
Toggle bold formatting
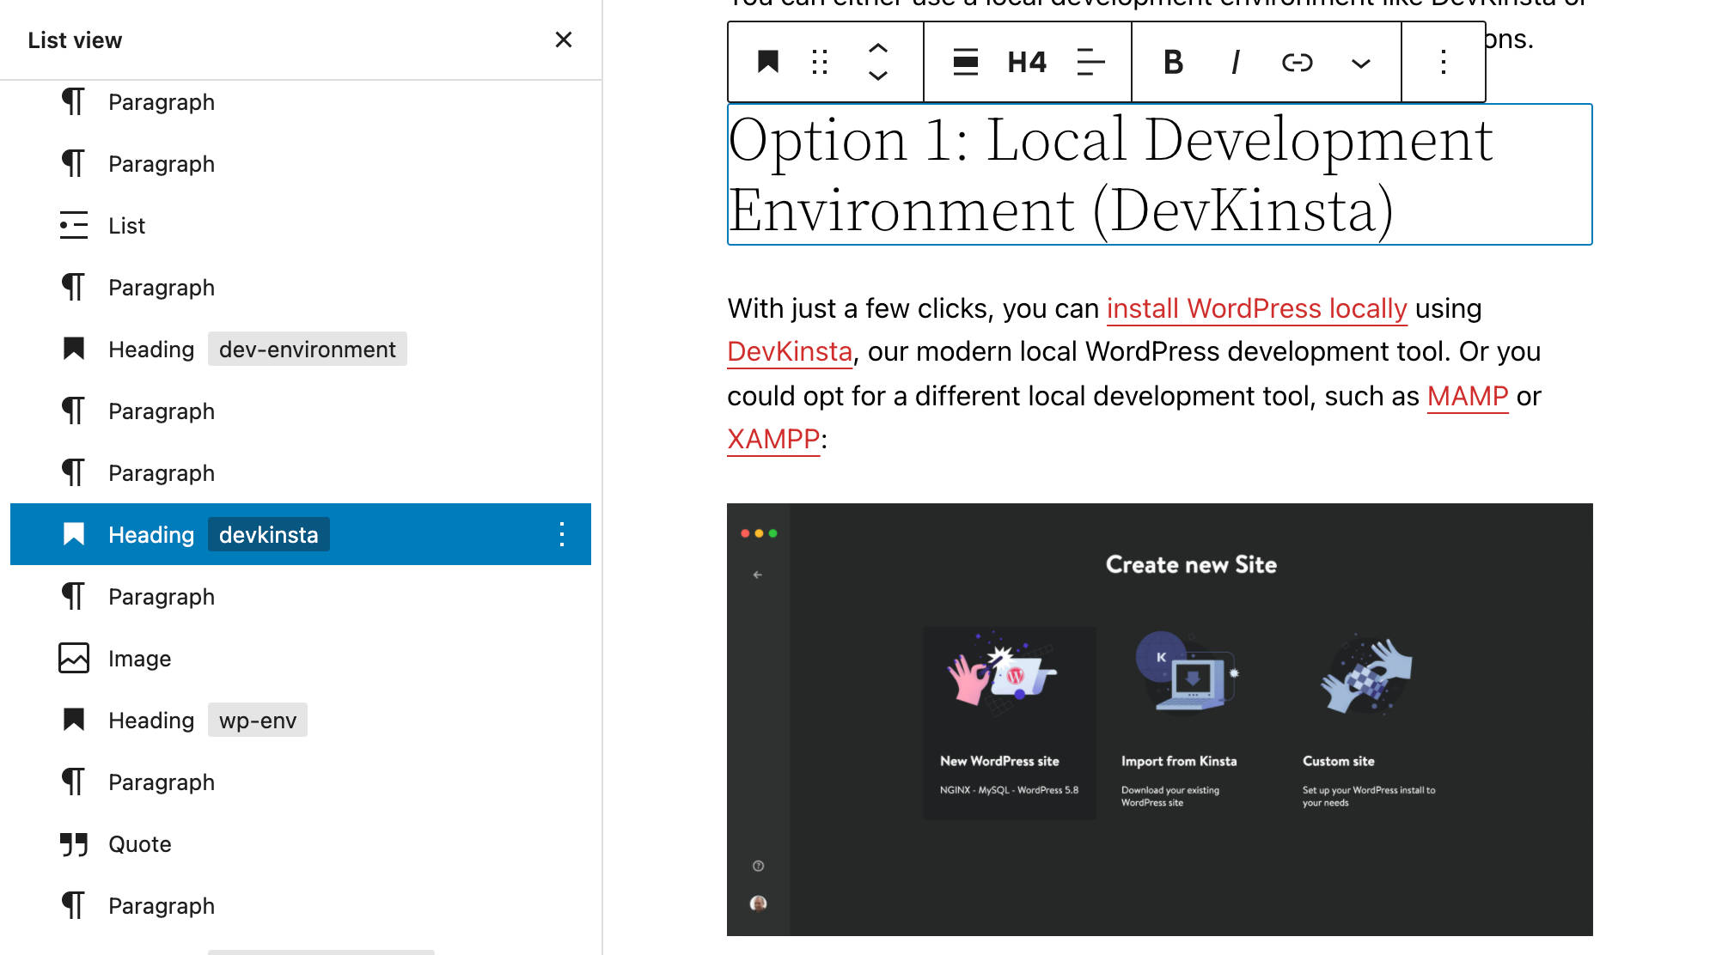pyautogui.click(x=1173, y=62)
